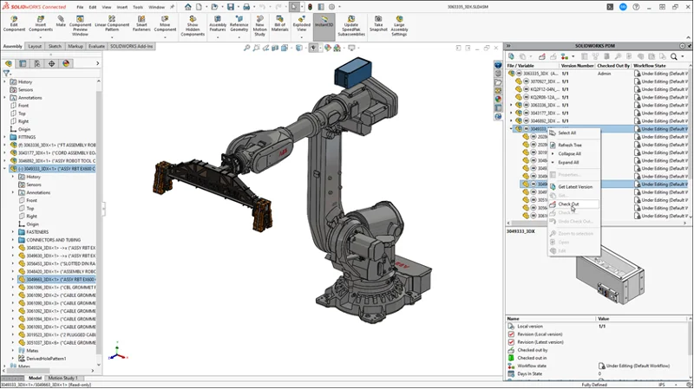Select the Right plane in the feature tree
Viewport: 694px width, 389px height.
click(24, 121)
